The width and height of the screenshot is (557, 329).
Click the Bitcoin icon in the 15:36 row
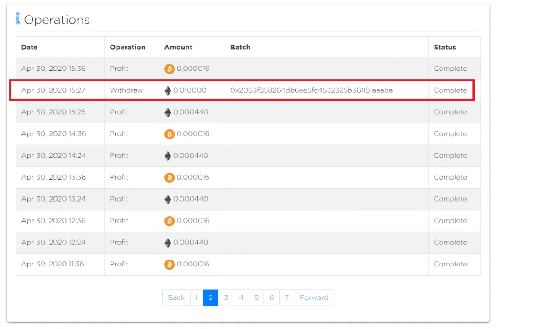click(x=170, y=69)
